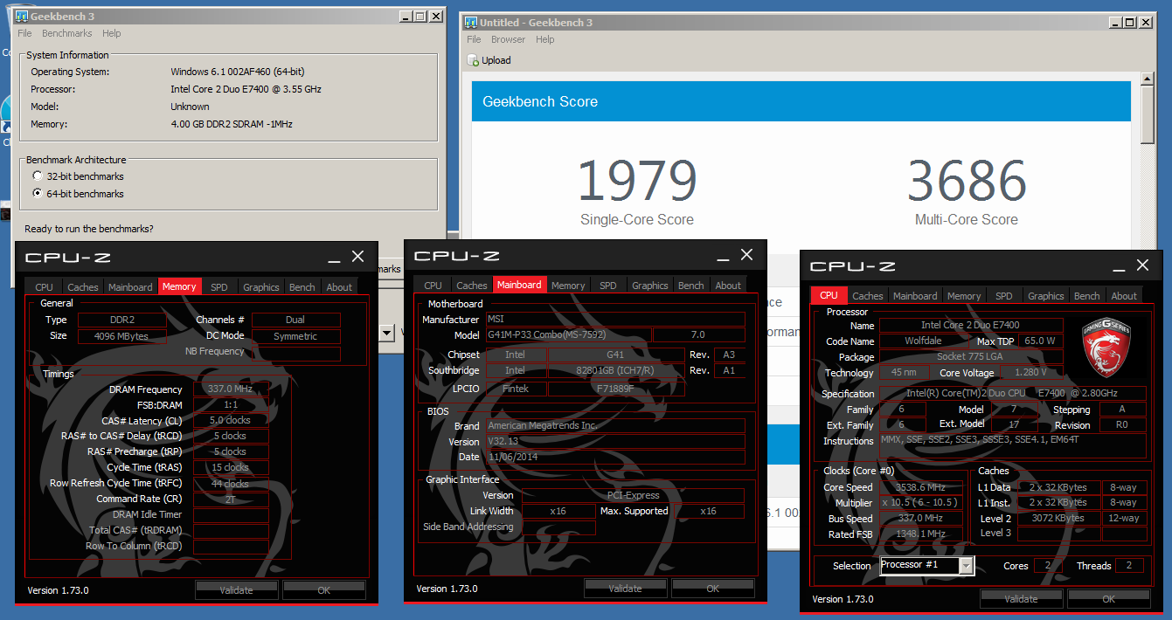Switch to SPD tab in rightmost CPU-Z window
Image resolution: width=1172 pixels, height=620 pixels.
point(1003,295)
